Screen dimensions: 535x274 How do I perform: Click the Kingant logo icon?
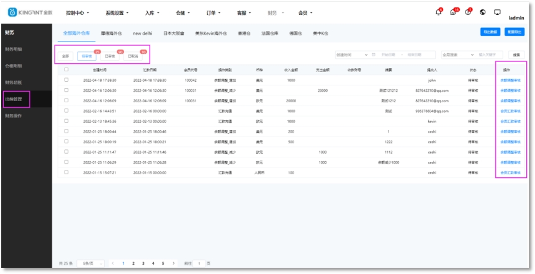coord(12,12)
